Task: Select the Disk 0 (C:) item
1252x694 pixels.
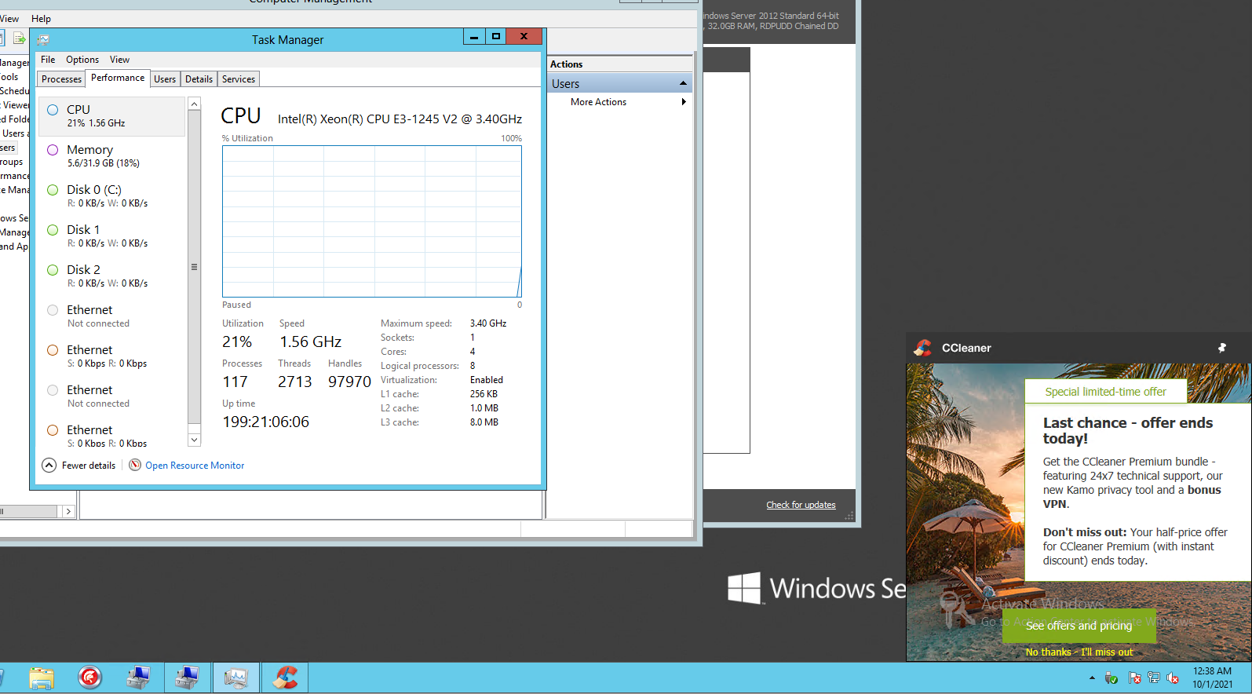Action: pyautogui.click(x=111, y=196)
